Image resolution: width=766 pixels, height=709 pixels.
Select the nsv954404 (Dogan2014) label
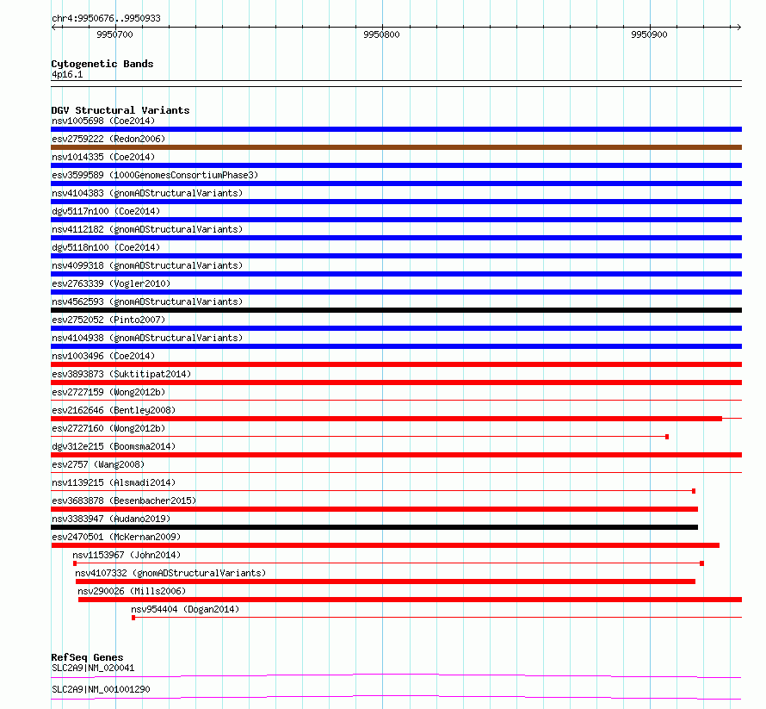tap(185, 609)
